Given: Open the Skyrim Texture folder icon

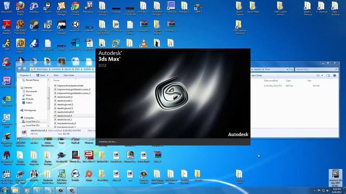Looking at the screenshot, I should tap(239, 8).
